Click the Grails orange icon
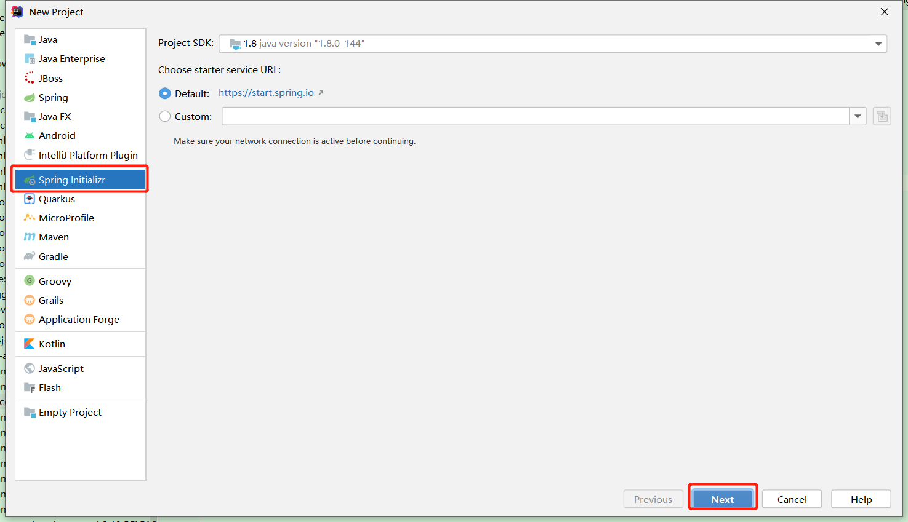 tap(30, 300)
